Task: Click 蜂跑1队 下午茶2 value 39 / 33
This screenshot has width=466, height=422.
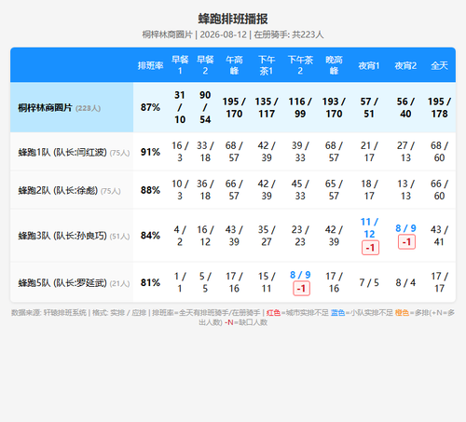Action: 300,152
